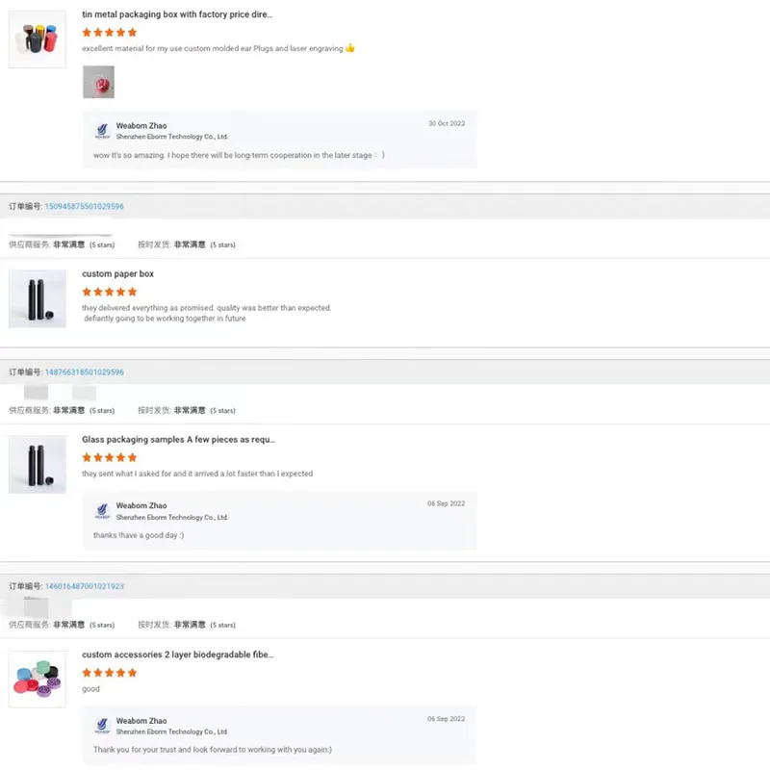Click the star rating above the "good" review
The image size is (770, 770).
(x=110, y=673)
